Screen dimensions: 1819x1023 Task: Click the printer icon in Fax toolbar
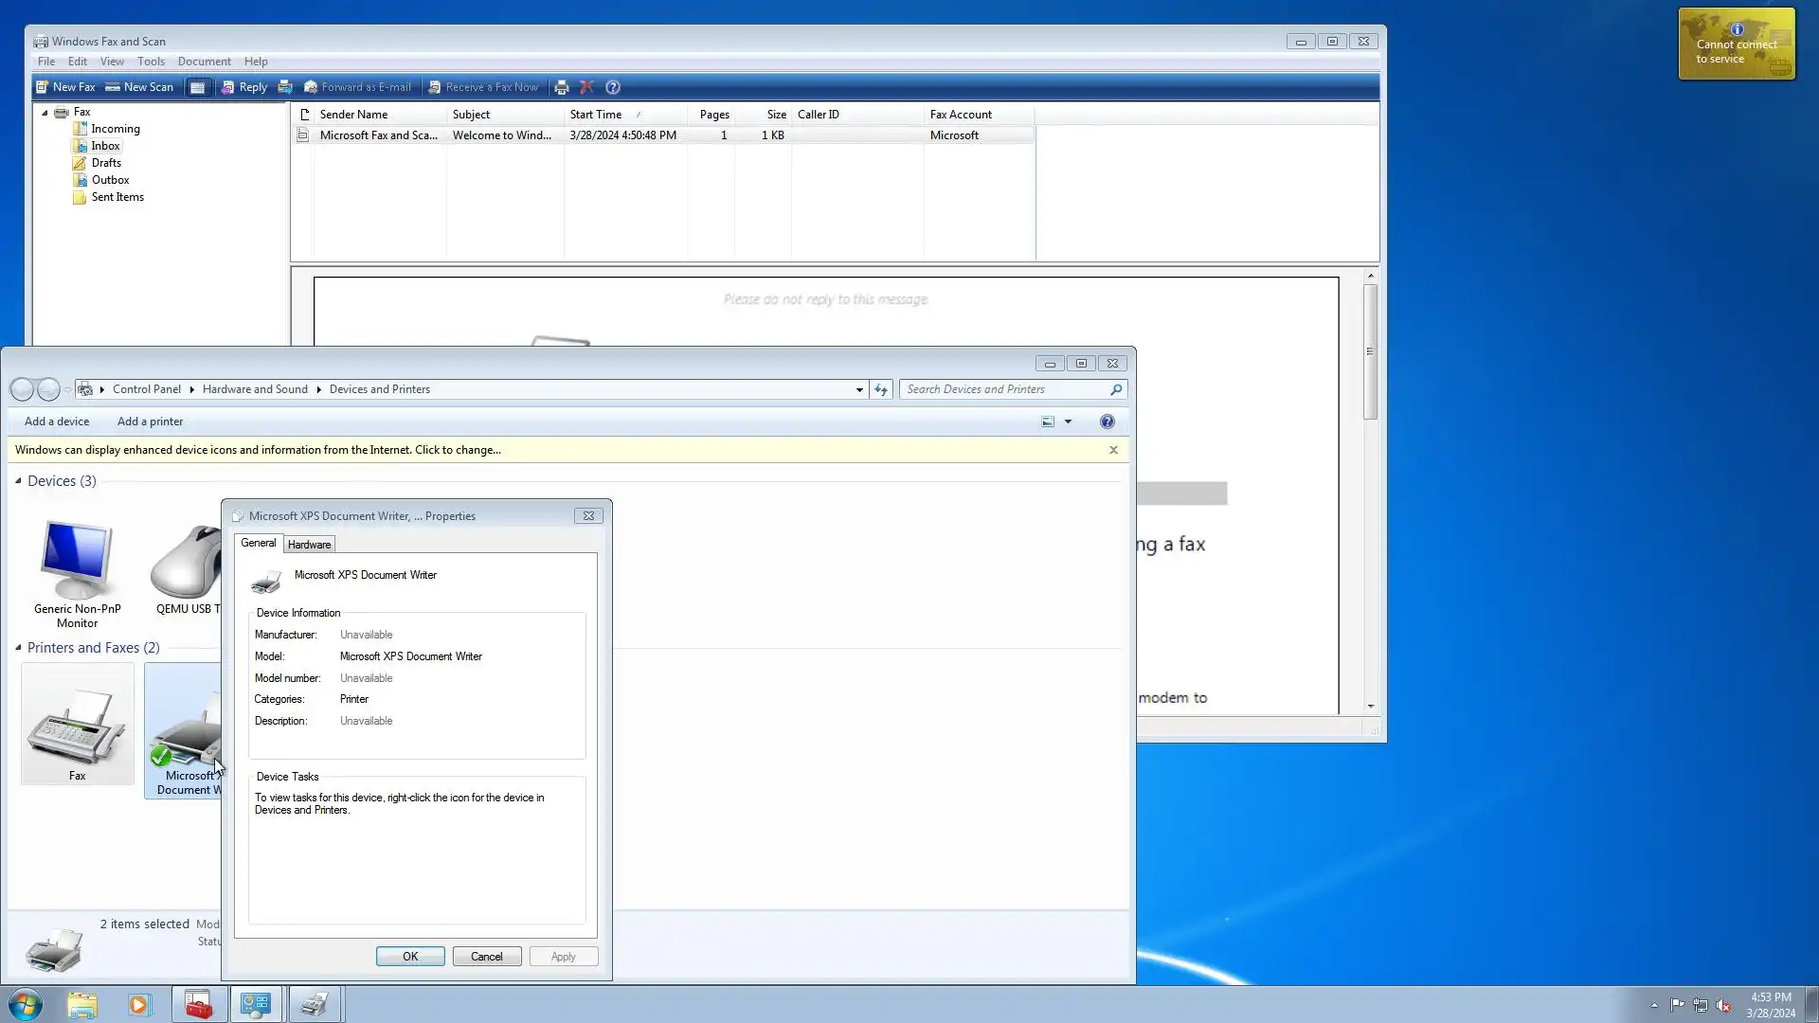[562, 87]
